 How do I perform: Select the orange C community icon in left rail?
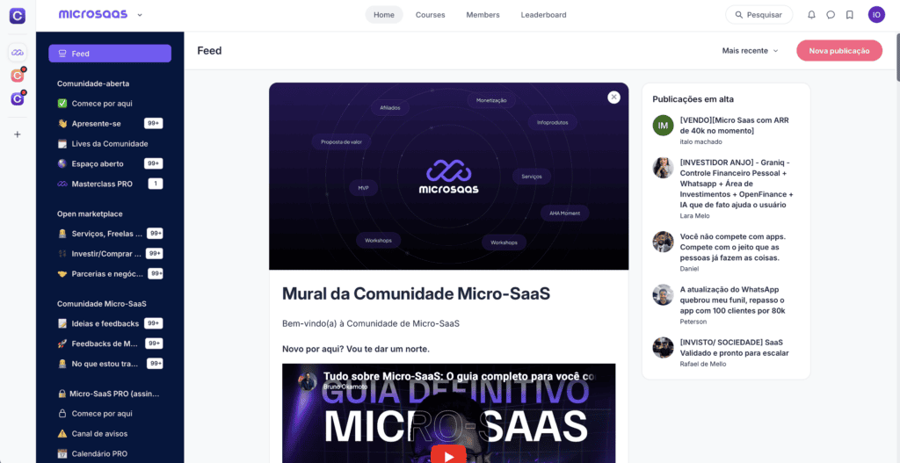(x=18, y=76)
